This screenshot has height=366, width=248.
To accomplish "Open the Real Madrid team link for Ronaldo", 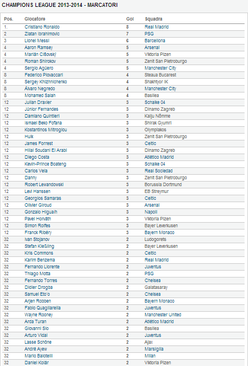I will pos(157,27).
